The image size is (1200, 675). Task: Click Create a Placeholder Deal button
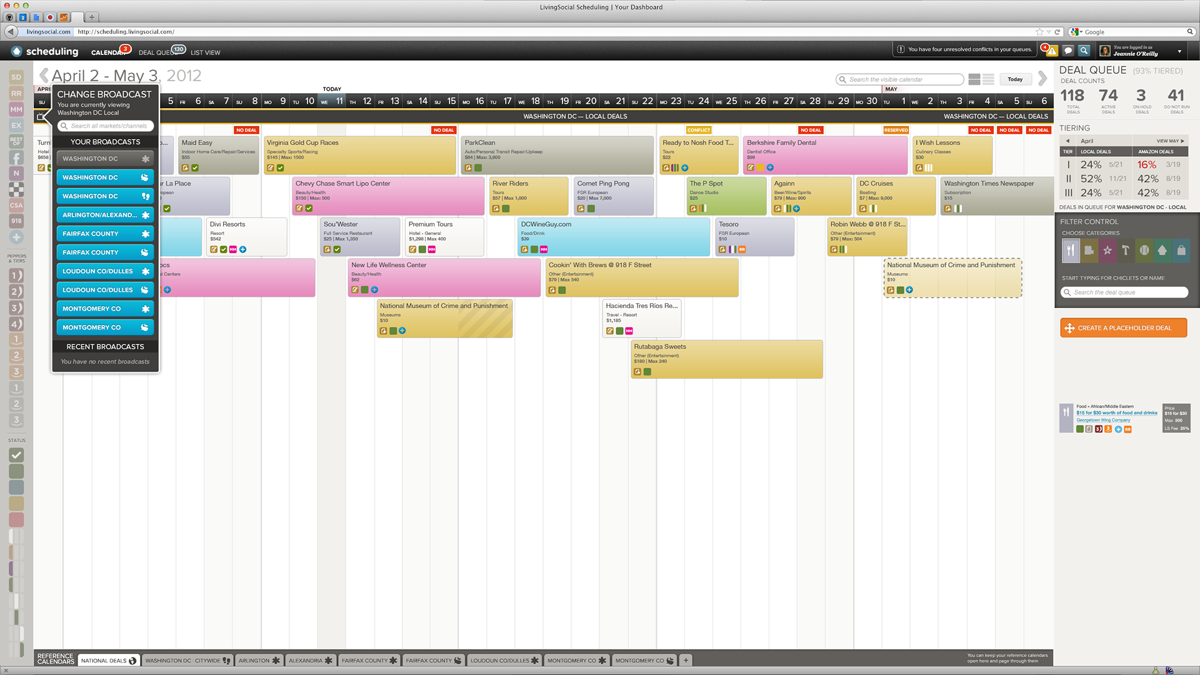click(1123, 327)
